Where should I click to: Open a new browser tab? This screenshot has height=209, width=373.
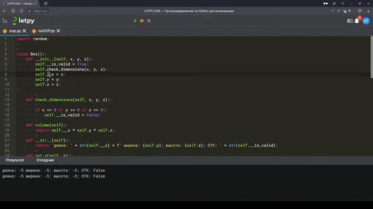(x=45, y=3)
